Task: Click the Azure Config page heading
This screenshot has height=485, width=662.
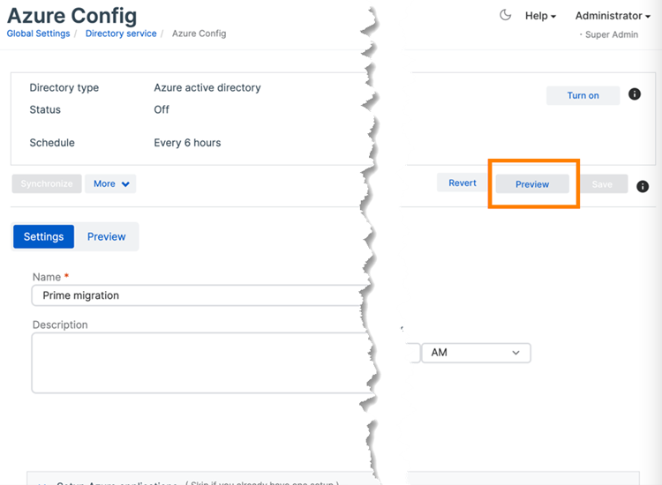Action: [72, 15]
